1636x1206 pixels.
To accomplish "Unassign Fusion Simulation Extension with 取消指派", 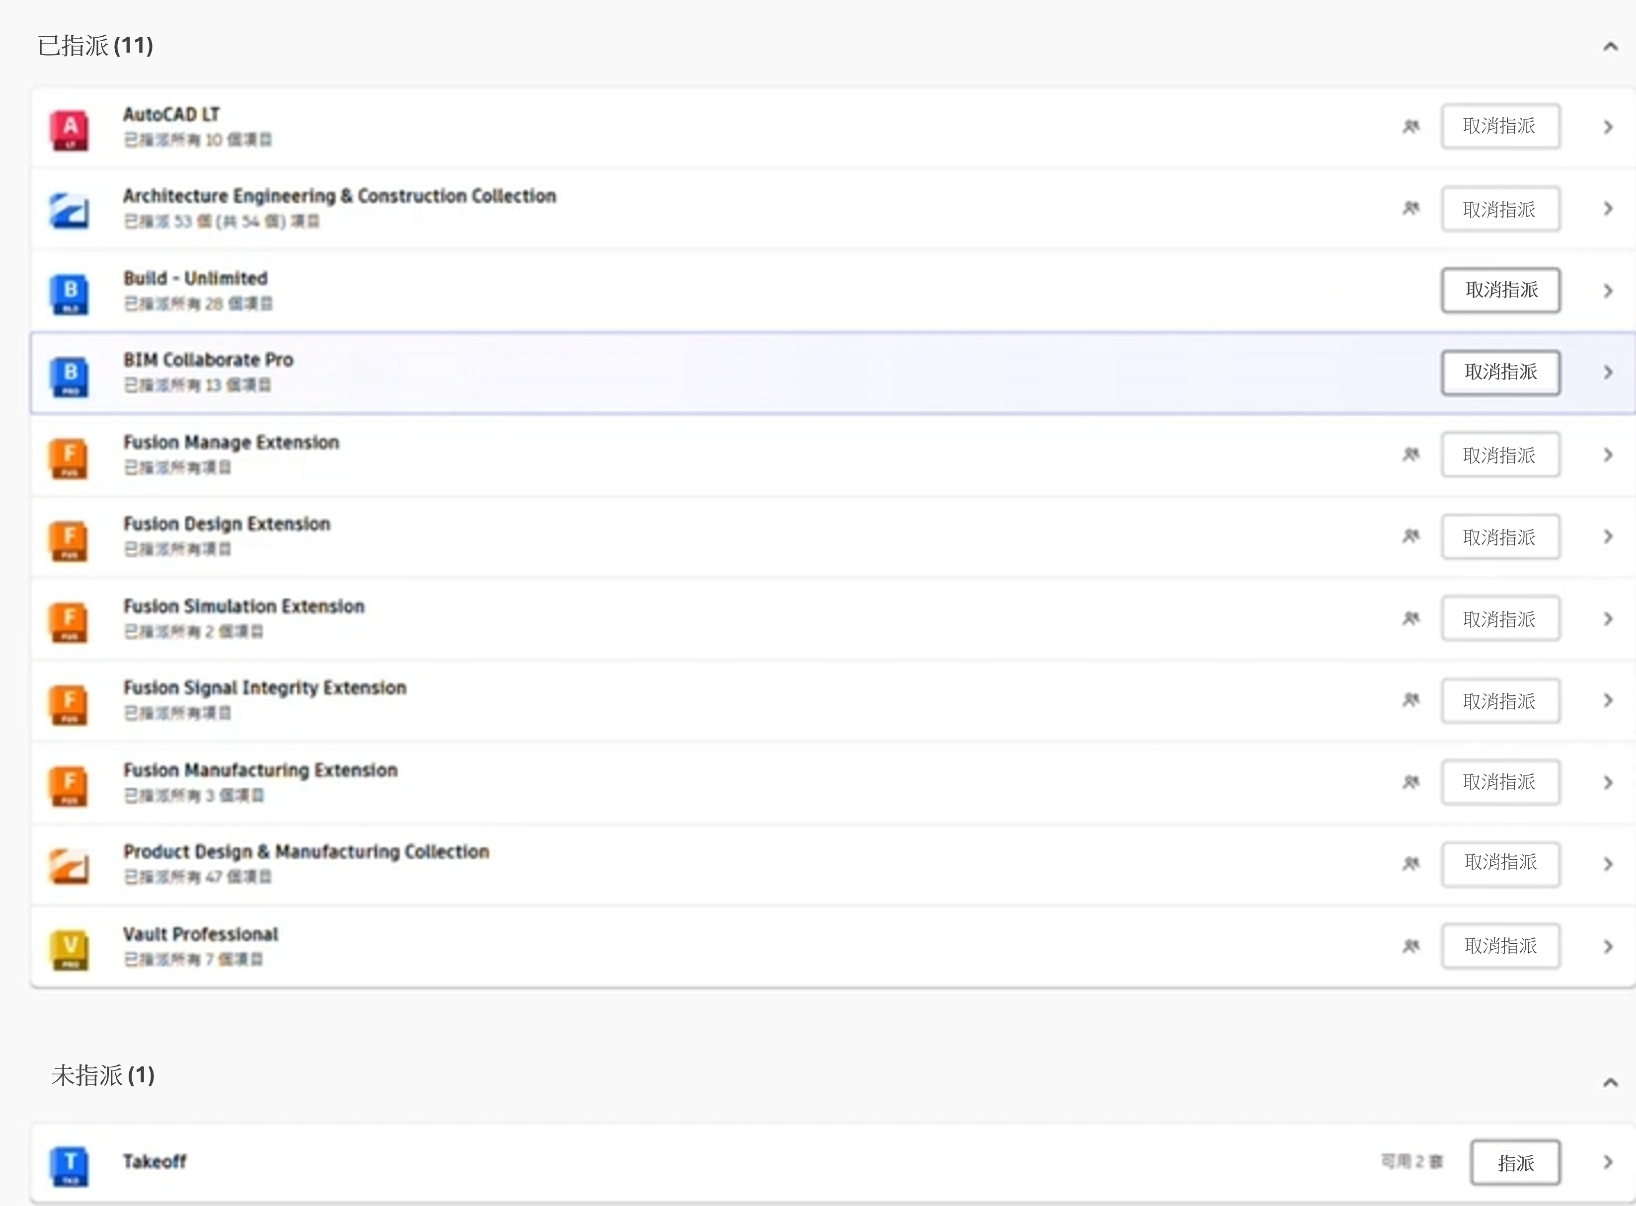I will coord(1500,619).
